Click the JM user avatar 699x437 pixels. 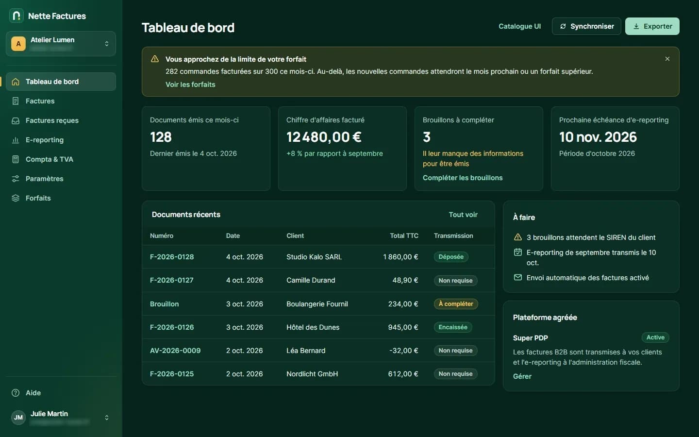click(x=18, y=418)
